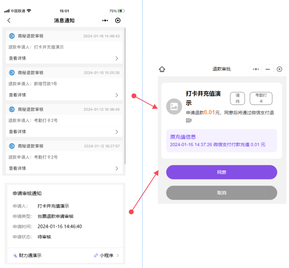The width and height of the screenshot is (289, 268).
Task: Tap the timestamp 2024-01-15 15:05:35
Action: pyautogui.click(x=101, y=73)
